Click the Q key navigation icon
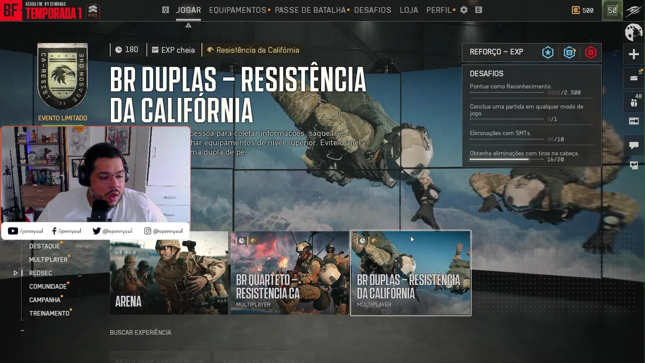Image resolution: width=645 pixels, height=363 pixels. [165, 10]
